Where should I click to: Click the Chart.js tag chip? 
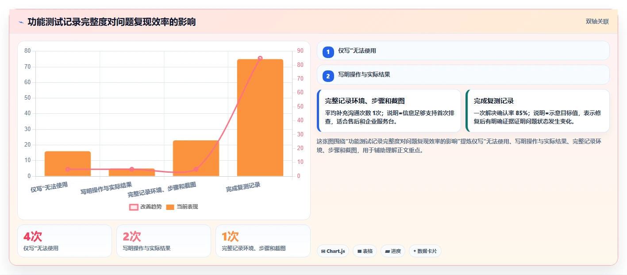(x=333, y=251)
